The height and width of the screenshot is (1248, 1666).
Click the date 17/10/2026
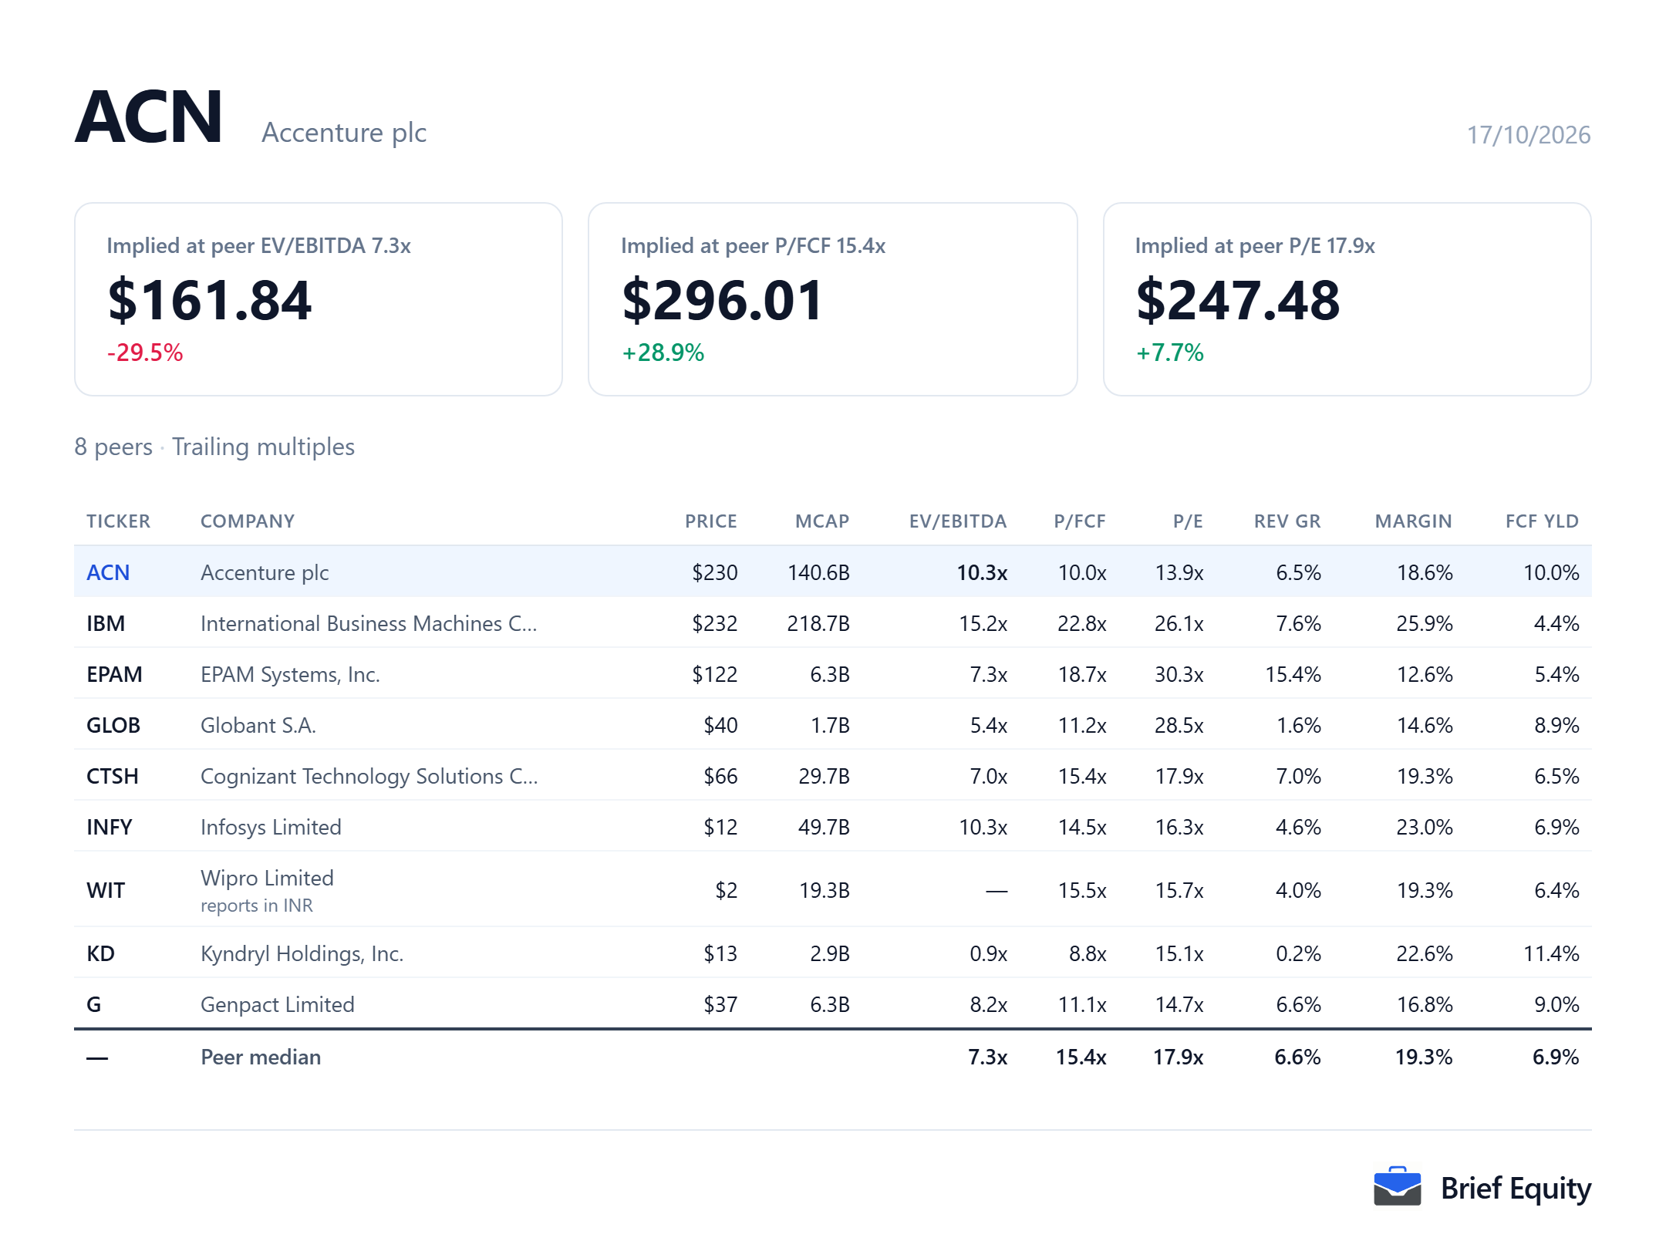[x=1529, y=135]
